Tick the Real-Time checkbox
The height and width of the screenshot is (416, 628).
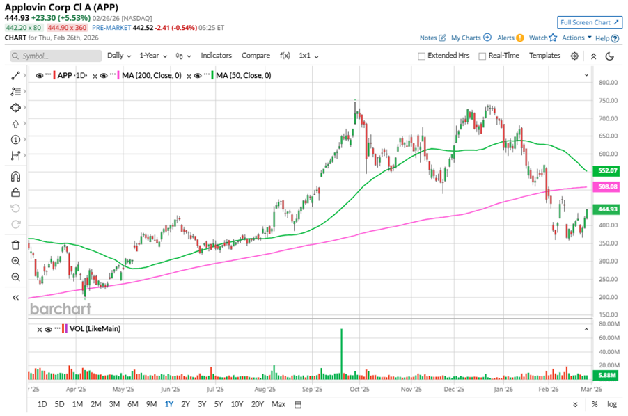pos(482,56)
